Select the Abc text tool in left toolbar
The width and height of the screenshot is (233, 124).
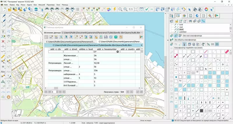click(3, 72)
